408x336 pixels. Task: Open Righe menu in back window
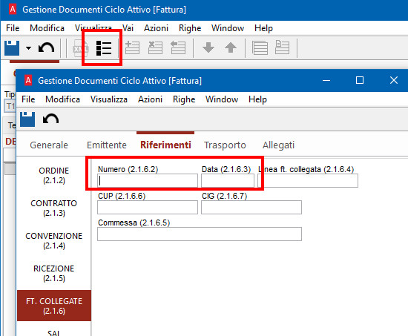190,28
